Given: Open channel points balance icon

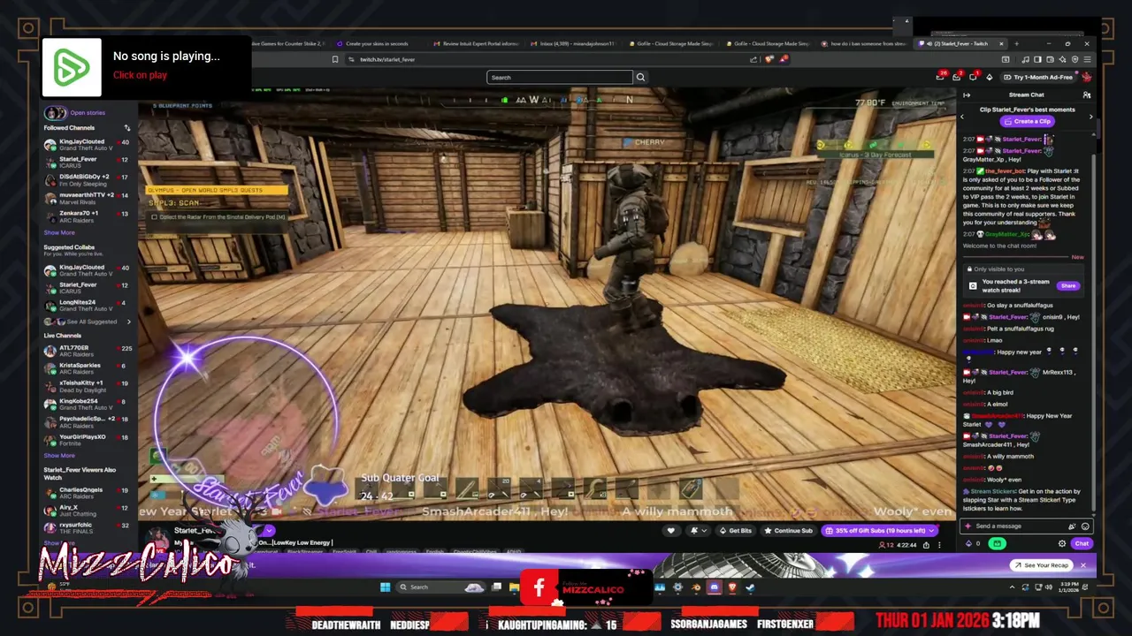Looking at the screenshot, I should coord(968,543).
